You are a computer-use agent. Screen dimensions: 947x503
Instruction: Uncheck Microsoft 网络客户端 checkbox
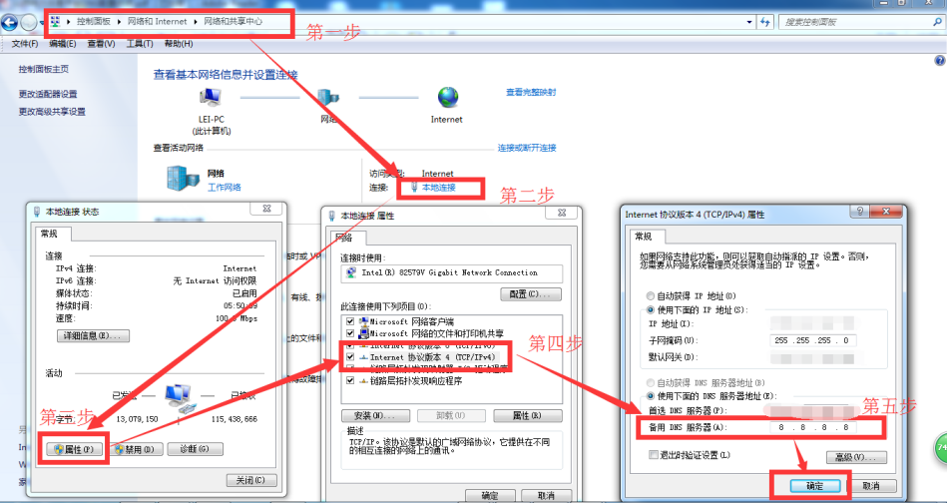[x=349, y=321]
